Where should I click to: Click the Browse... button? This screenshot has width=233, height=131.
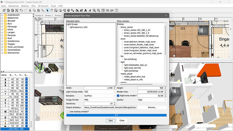click(152, 107)
